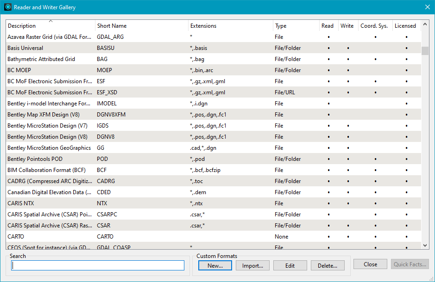
Task: Select the CARIS NTX row
Action: click(20, 203)
